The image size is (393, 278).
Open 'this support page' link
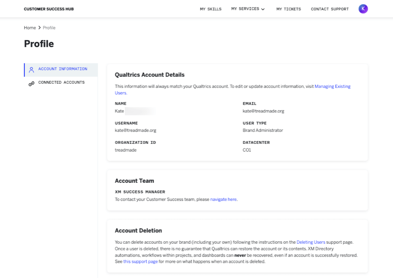141,261
